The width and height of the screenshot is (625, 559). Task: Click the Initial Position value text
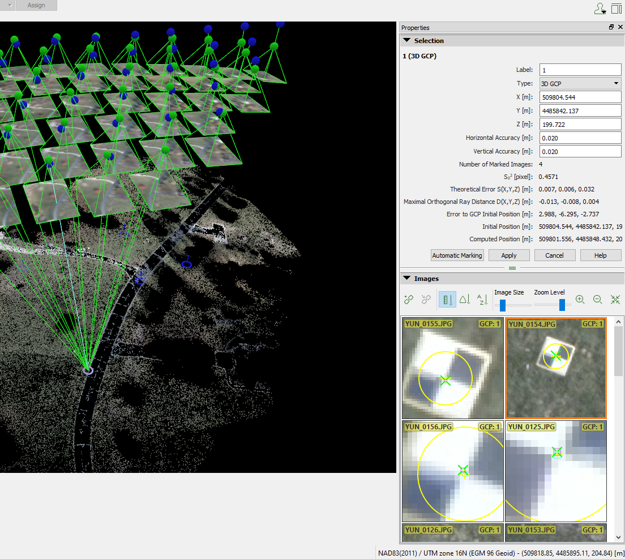click(580, 227)
